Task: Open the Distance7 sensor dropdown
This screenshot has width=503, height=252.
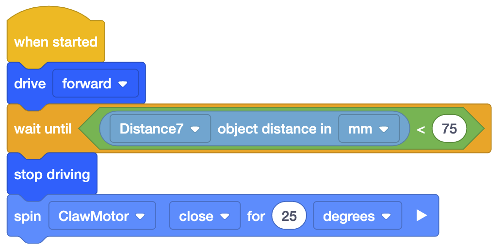Action: tap(160, 129)
